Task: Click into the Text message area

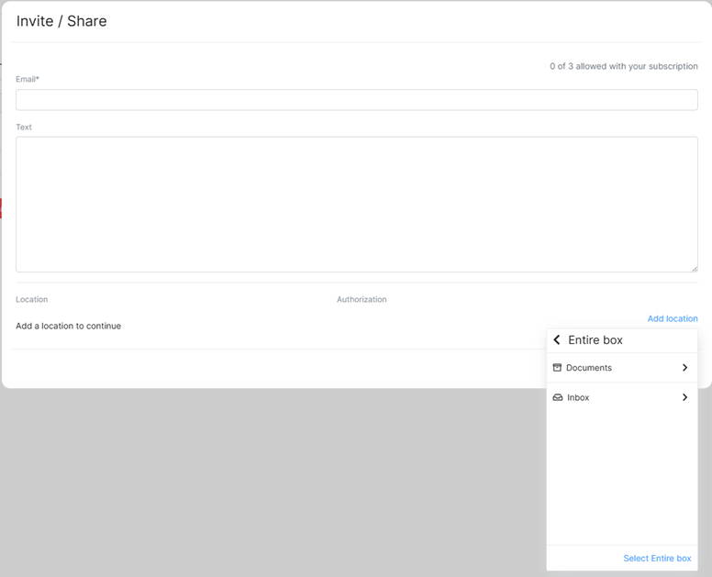Action: tap(356, 205)
